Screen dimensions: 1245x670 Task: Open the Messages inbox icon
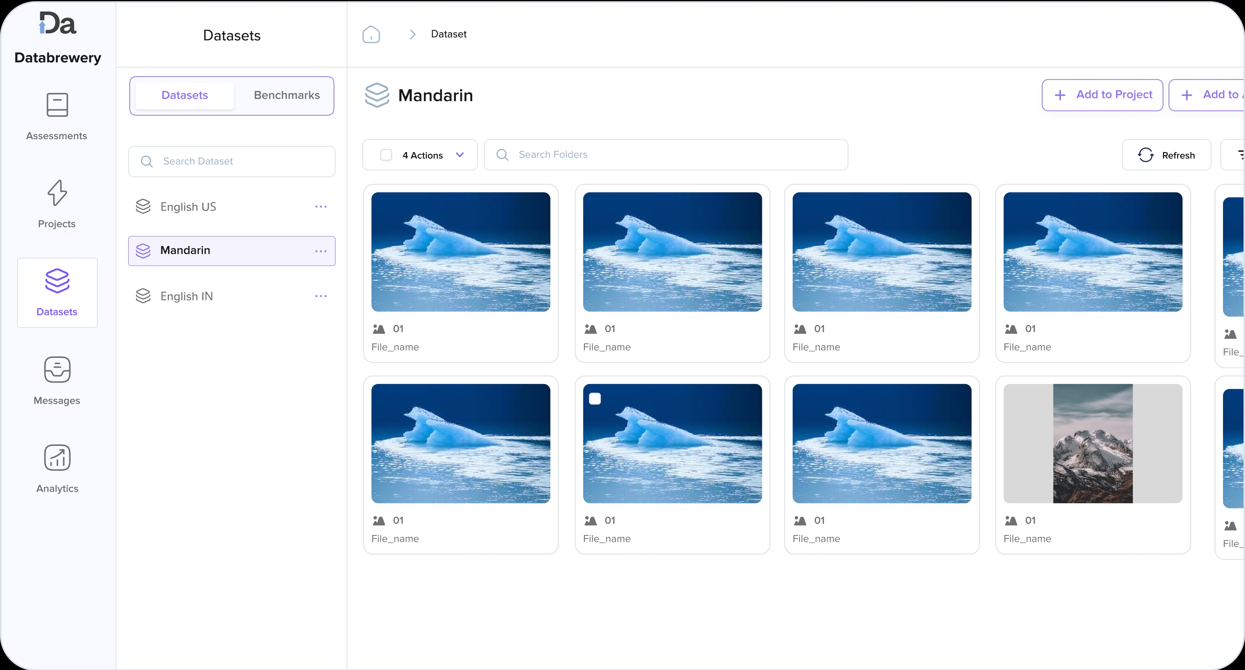point(57,370)
